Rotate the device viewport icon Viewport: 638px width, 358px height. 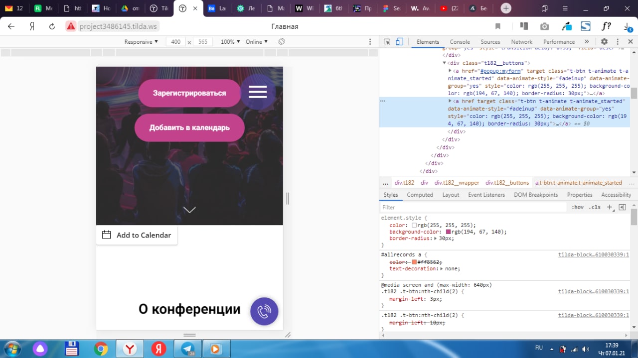click(x=282, y=42)
